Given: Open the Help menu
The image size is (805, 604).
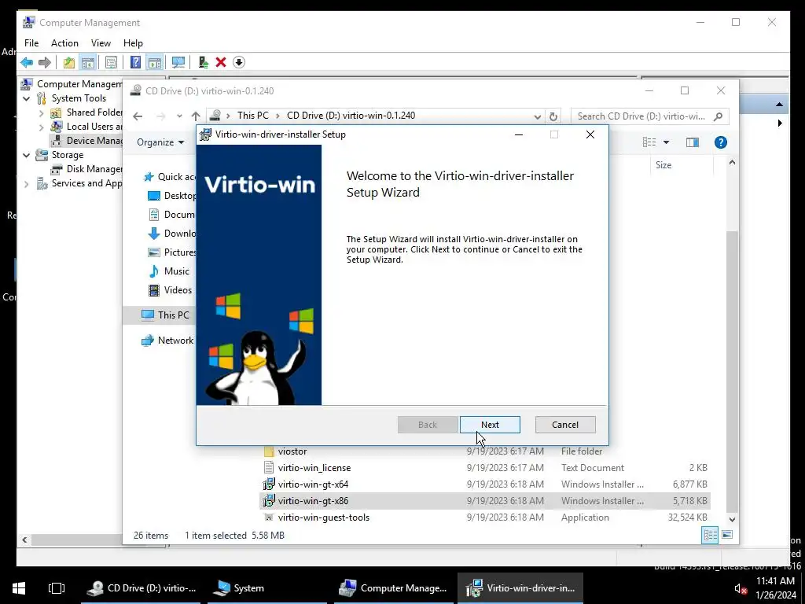Looking at the screenshot, I should pyautogui.click(x=133, y=43).
